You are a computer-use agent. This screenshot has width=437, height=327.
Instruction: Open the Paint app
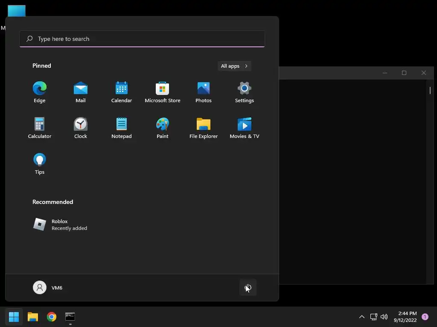pyautogui.click(x=163, y=128)
